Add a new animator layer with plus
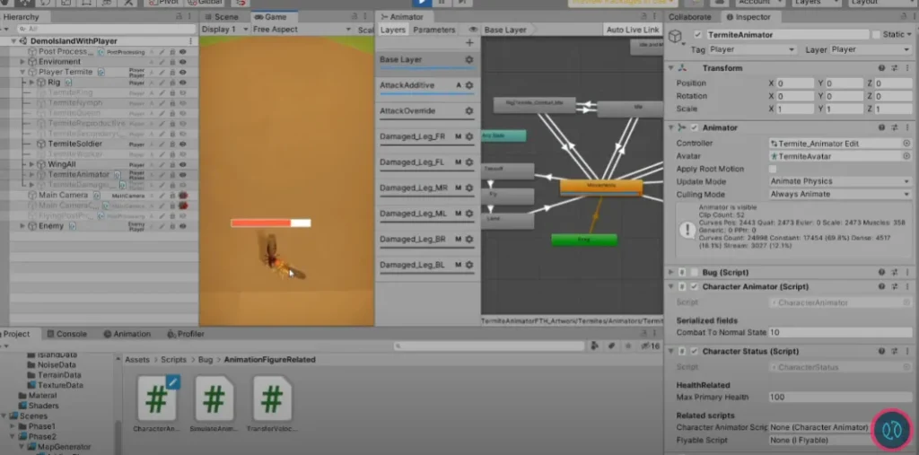 468,42
